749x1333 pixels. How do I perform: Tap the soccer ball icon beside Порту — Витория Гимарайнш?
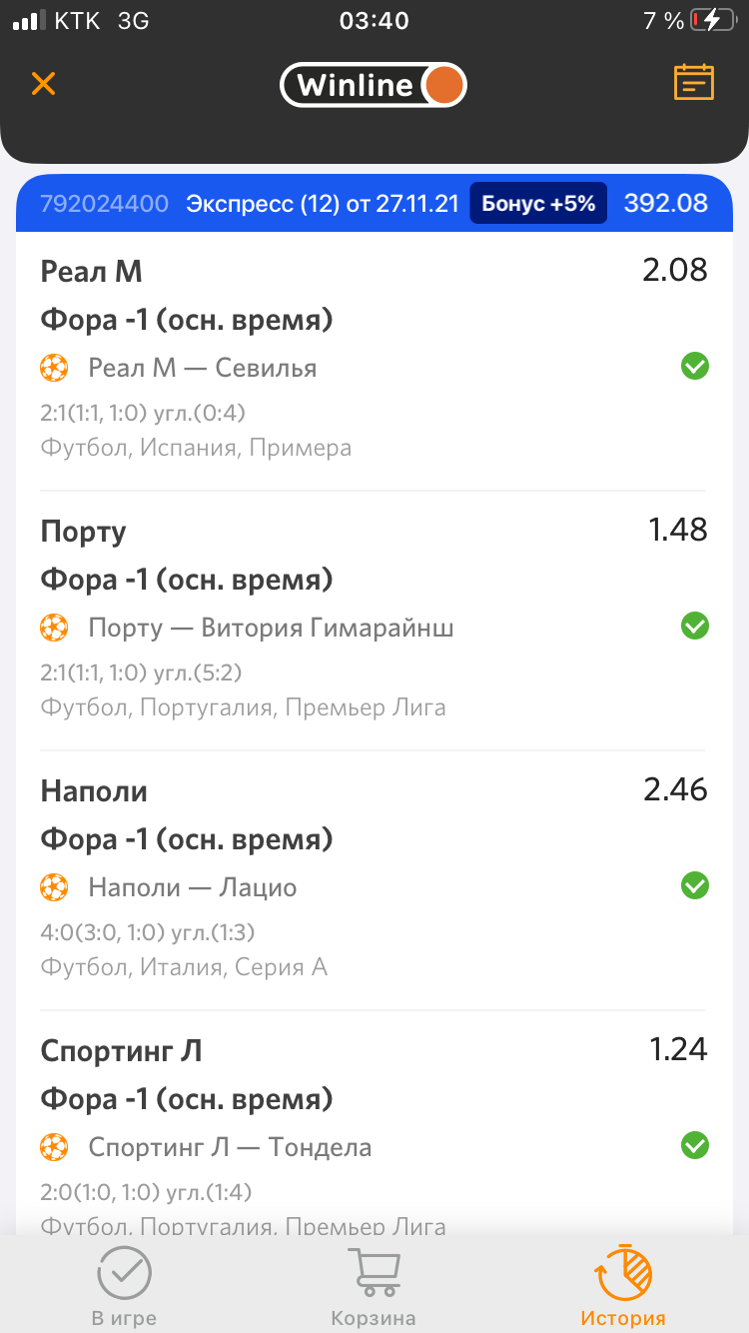[x=54, y=628]
